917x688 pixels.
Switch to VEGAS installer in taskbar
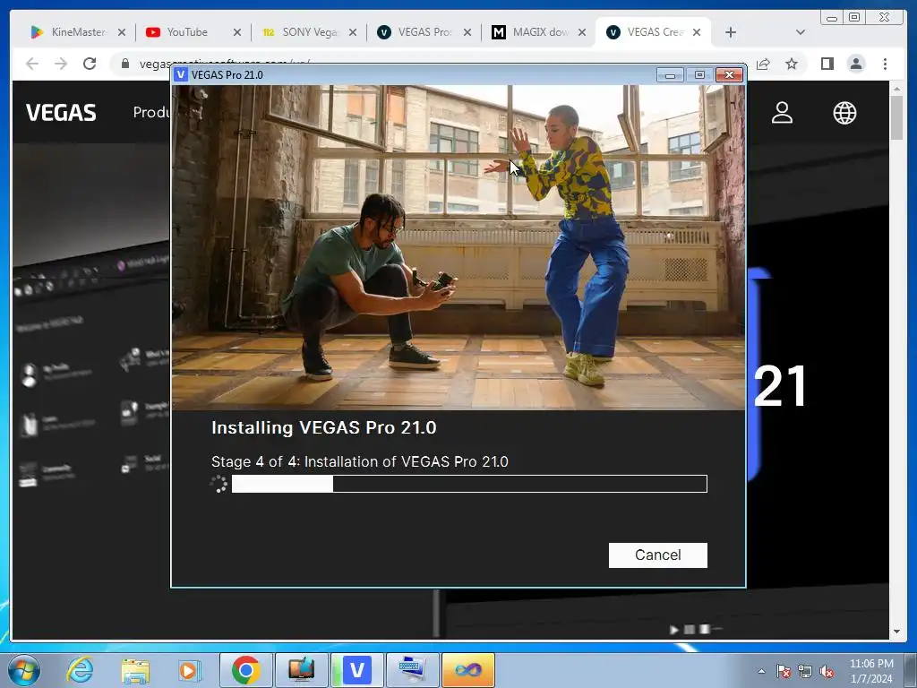pos(356,670)
